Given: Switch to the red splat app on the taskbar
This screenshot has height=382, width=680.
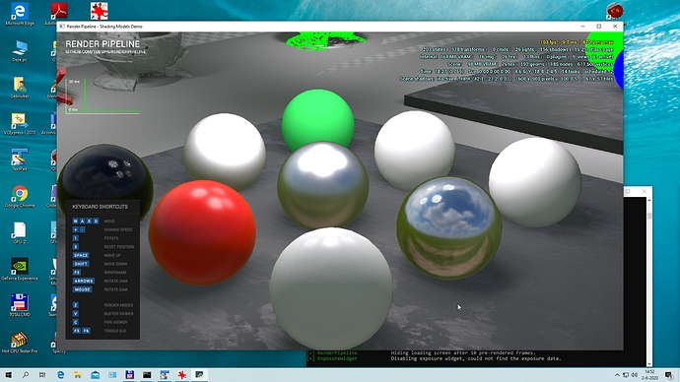Looking at the screenshot, I should tap(181, 375).
